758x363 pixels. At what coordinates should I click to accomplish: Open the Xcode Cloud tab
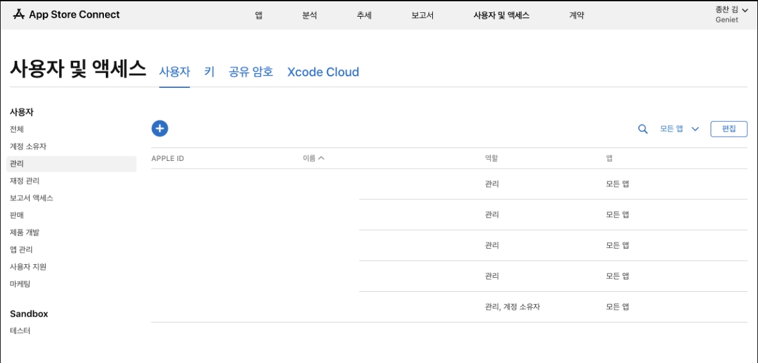pos(323,72)
